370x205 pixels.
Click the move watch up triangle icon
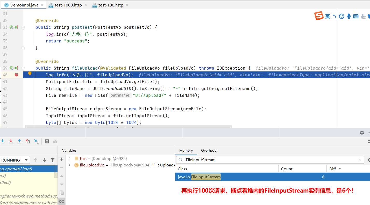62,176
